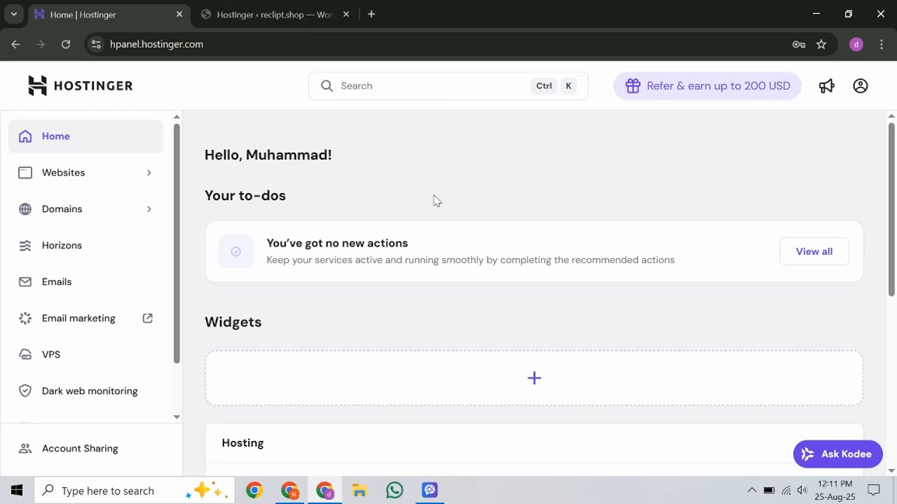Show hidden system tray icons
Image resolution: width=897 pixels, height=504 pixels.
[752, 490]
